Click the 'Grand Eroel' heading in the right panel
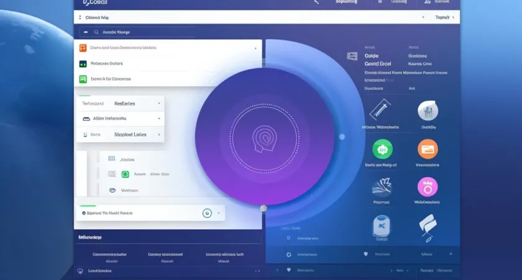Image resolution: width=522 pixels, height=280 pixels. point(378,64)
